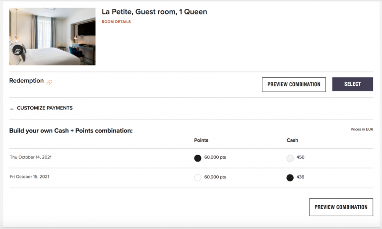
Task: Click the Redemption rate label
Action: pos(26,81)
